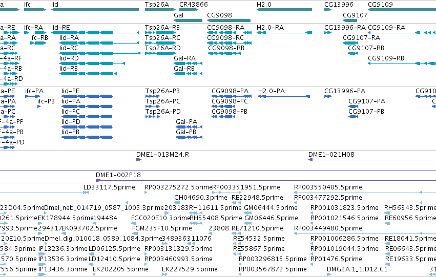The width and height of the screenshot is (436, 277).
Task: Select the Tsp26A-RD transcript
Action: (160, 53)
